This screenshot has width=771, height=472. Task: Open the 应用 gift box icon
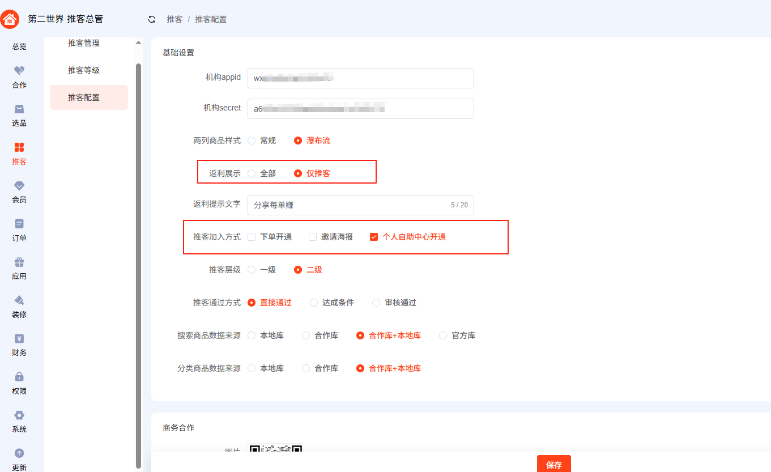[x=19, y=262]
